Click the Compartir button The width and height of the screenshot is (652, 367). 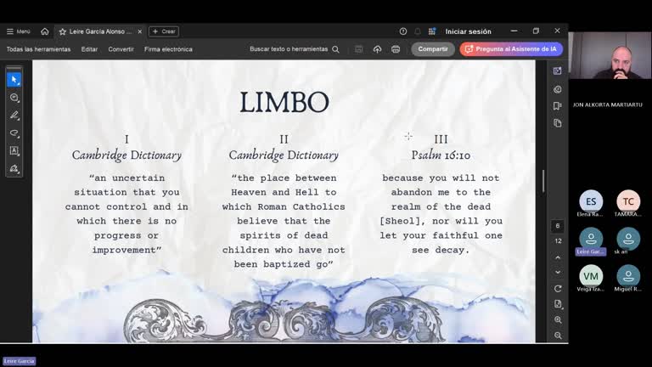[433, 49]
